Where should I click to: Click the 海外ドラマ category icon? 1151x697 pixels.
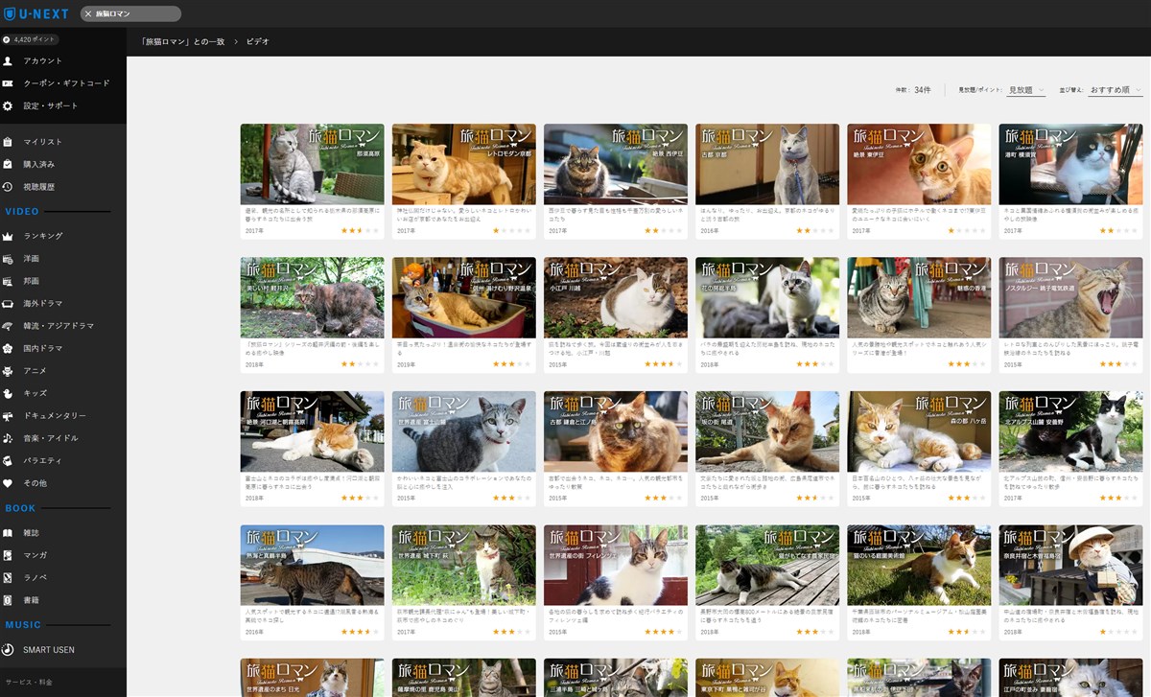8,304
